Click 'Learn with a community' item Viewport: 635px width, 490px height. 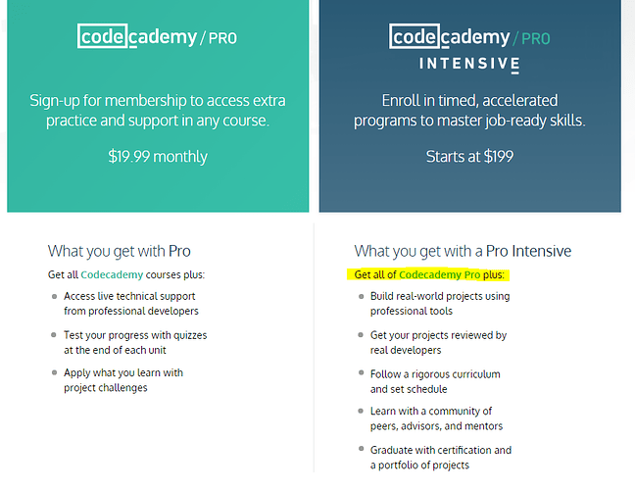436,418
